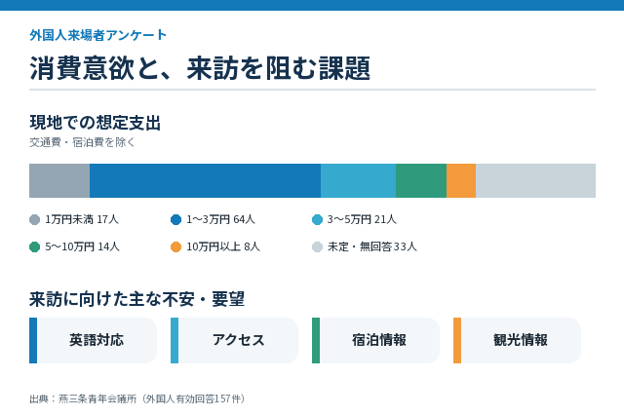Click the light blue legend dot for 3〜5万円
This screenshot has height=416, width=624.
click(x=317, y=219)
